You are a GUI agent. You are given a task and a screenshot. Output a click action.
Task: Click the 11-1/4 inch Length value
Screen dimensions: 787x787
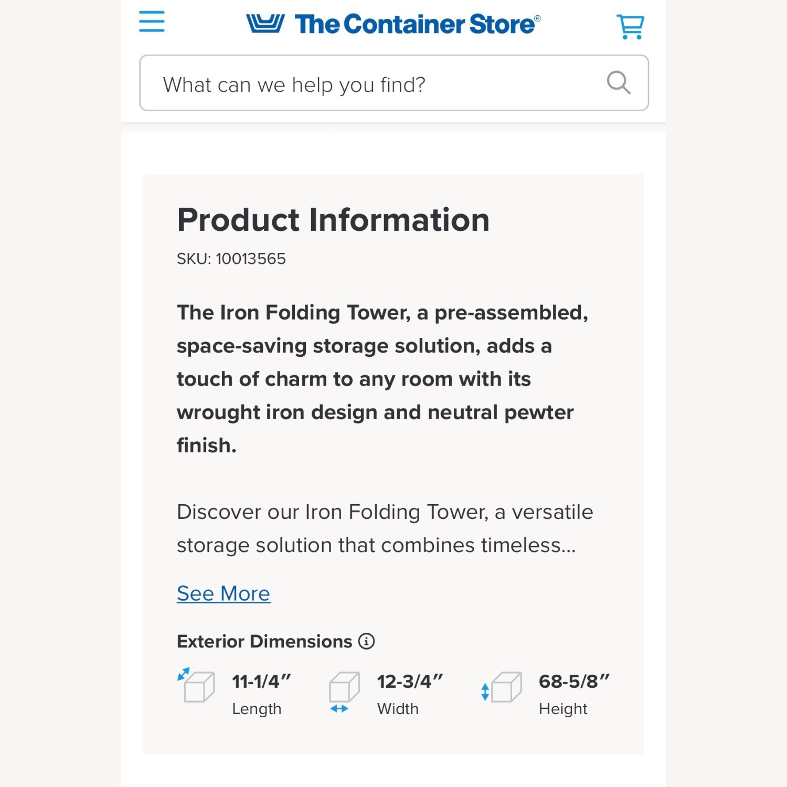click(x=261, y=680)
